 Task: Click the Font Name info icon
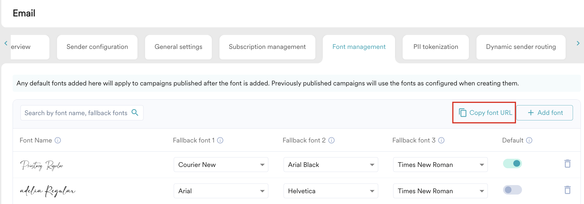pyautogui.click(x=58, y=140)
